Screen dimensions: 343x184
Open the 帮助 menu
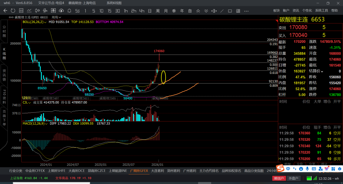click(334, 10)
